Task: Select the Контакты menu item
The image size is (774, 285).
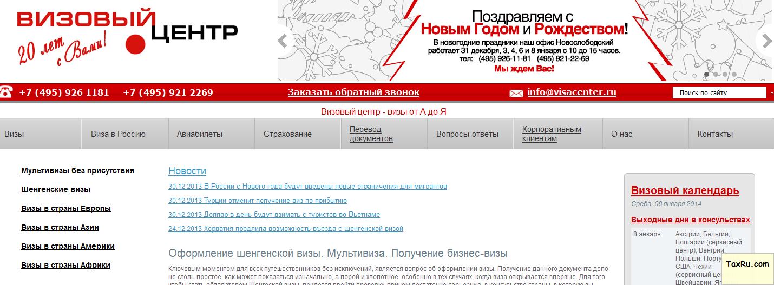Action: (x=715, y=134)
